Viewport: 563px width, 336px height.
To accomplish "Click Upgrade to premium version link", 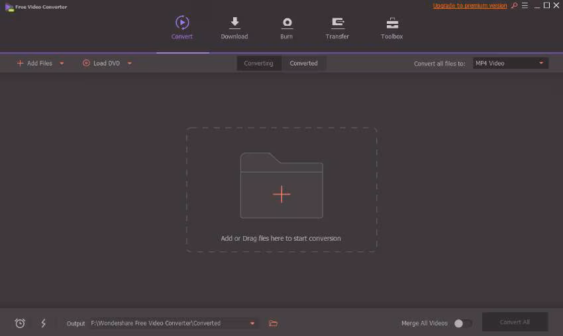I will click(470, 6).
